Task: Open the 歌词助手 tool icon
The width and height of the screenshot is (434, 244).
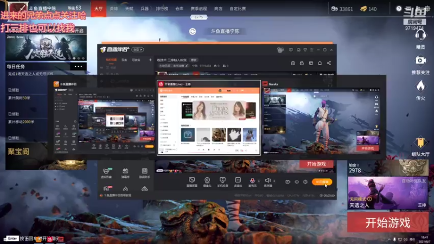Action: 144,173
